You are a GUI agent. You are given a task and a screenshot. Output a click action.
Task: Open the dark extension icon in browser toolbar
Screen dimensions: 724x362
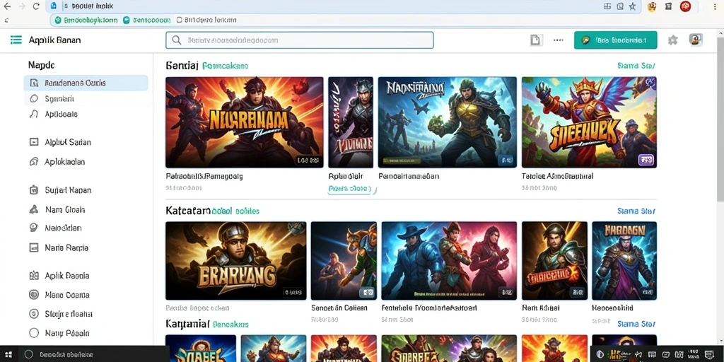tap(668, 6)
